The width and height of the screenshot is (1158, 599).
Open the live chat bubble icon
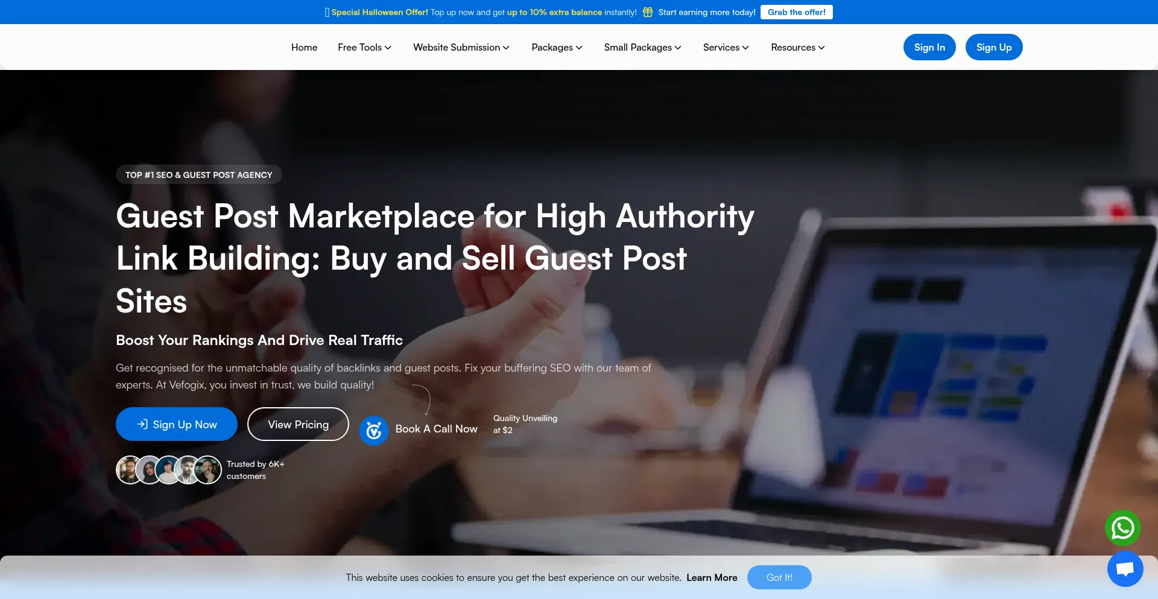[x=1125, y=569]
